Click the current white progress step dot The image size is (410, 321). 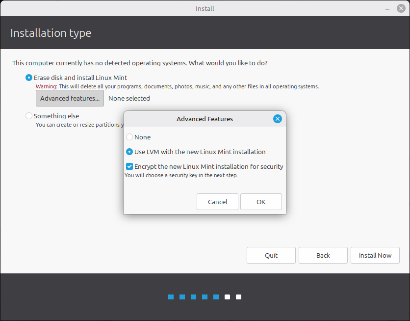(227, 297)
